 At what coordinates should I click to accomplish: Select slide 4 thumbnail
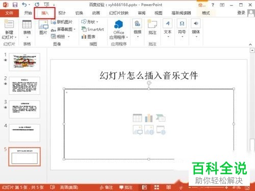tap(24, 133)
